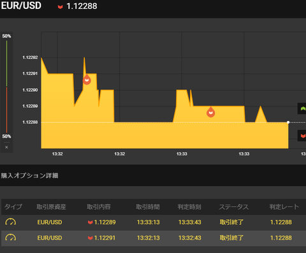
Task: Click the タイプ column header
Action: 13,206
